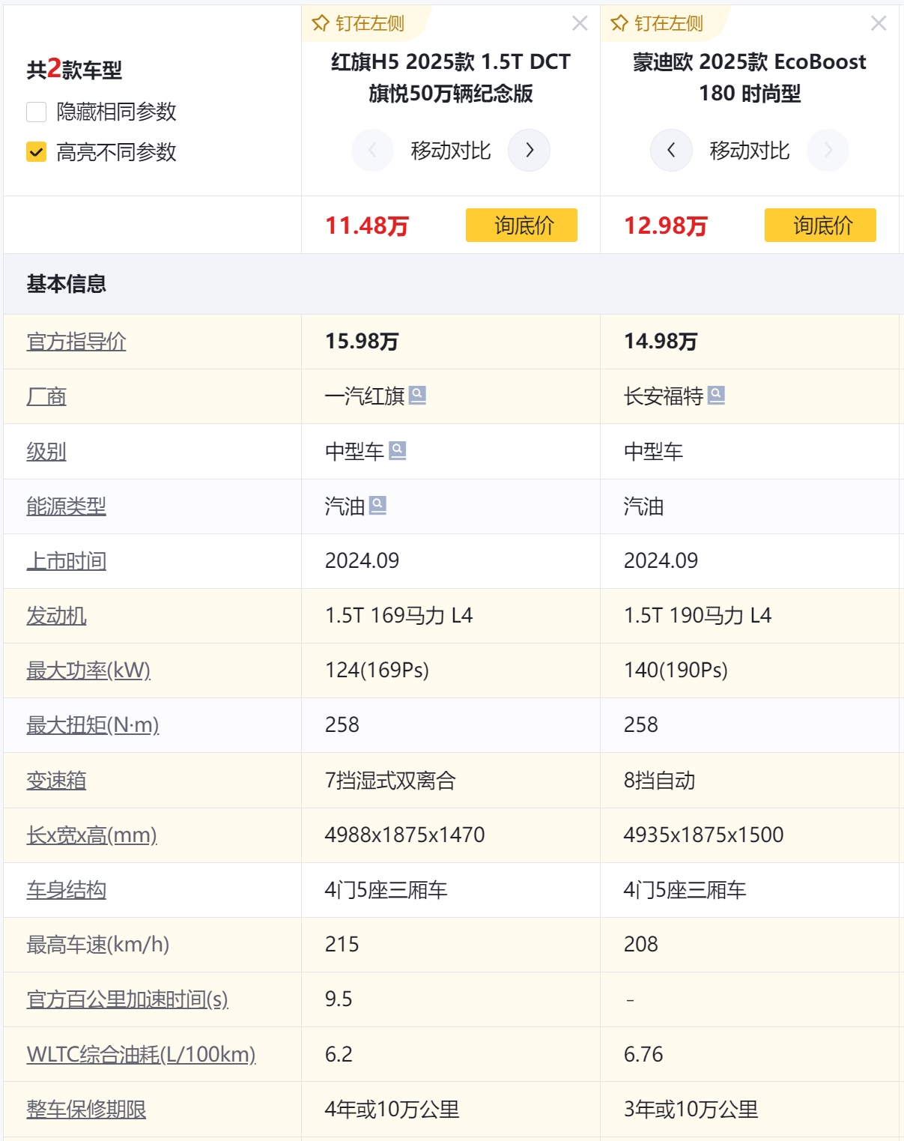
Task: Open the 发动机 parameter link
Action: [x=57, y=616]
